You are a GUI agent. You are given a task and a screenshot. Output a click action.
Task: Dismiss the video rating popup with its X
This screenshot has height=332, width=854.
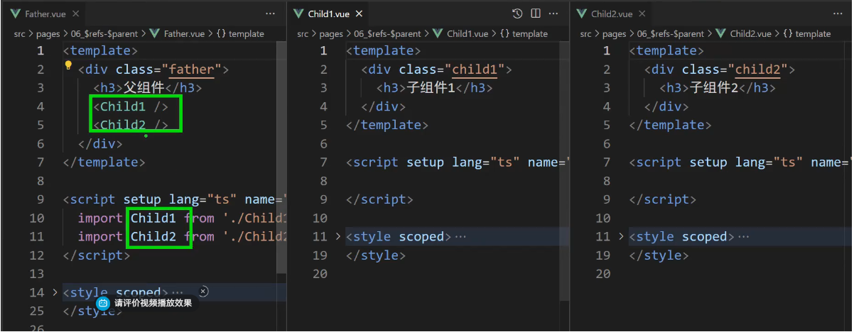[202, 292]
